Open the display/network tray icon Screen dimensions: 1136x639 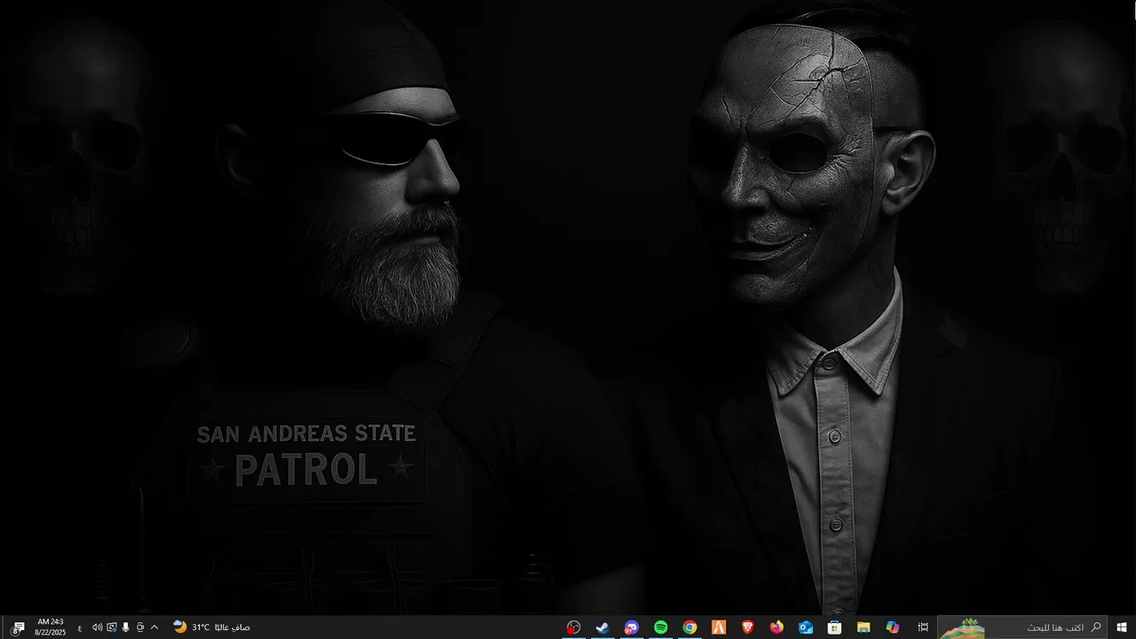click(x=111, y=627)
